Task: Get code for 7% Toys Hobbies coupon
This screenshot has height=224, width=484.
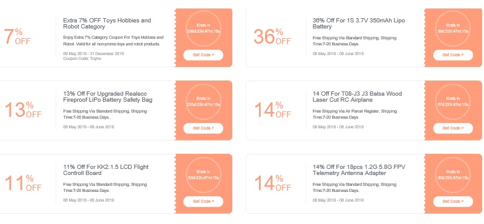Action: coord(203,55)
